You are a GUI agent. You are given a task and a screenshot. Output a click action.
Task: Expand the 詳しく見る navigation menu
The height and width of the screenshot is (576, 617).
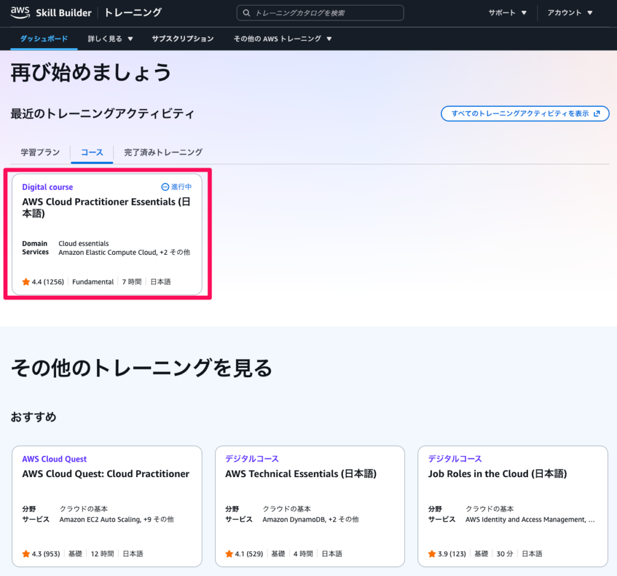click(x=110, y=39)
